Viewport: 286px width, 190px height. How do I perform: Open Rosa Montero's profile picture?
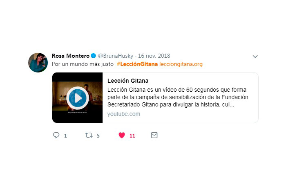(38, 63)
